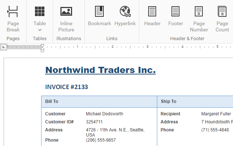Insert Page Count field
This screenshot has width=233, height=146.
(x=222, y=18)
